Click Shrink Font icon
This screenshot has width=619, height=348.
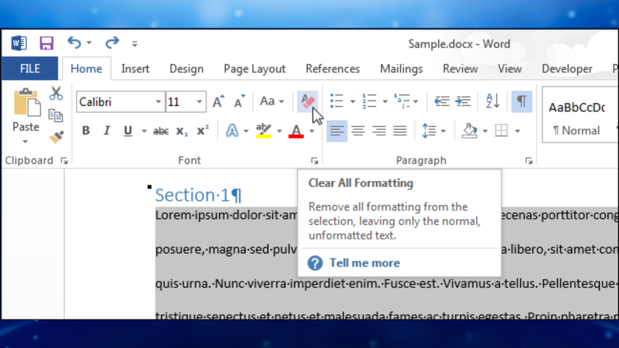(239, 102)
